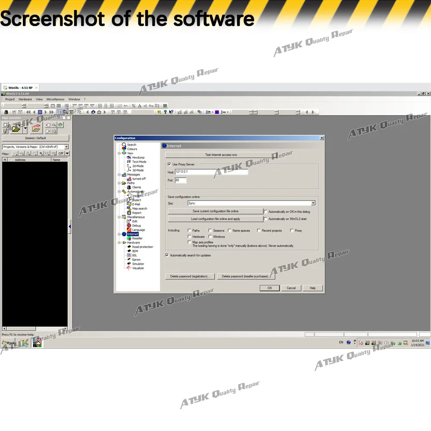The width and height of the screenshot is (431, 431).
Task: Click the Visualizer icon in tree
Action: 129,268
